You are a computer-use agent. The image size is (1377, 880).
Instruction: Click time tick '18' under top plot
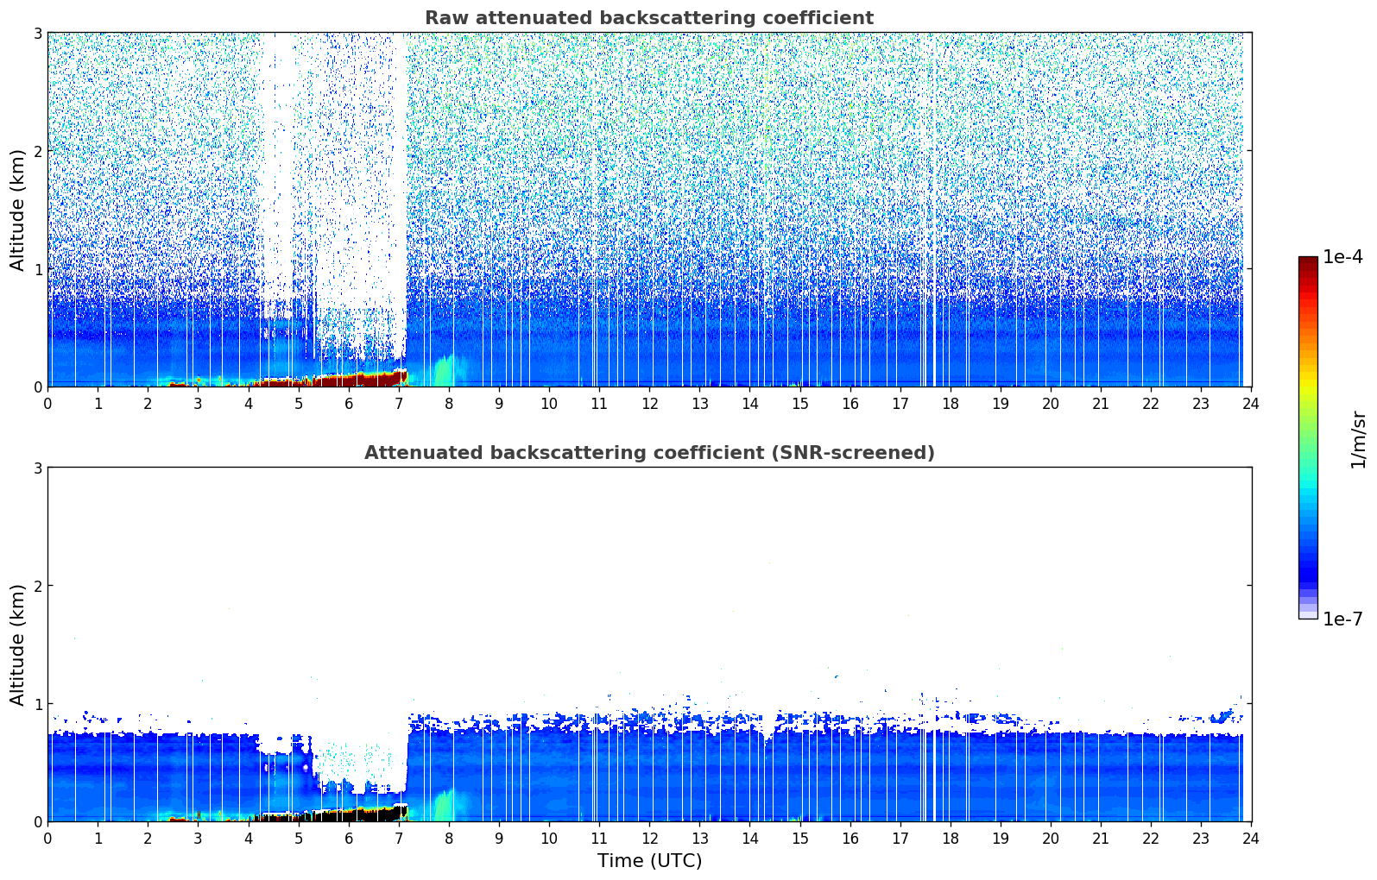click(x=951, y=403)
